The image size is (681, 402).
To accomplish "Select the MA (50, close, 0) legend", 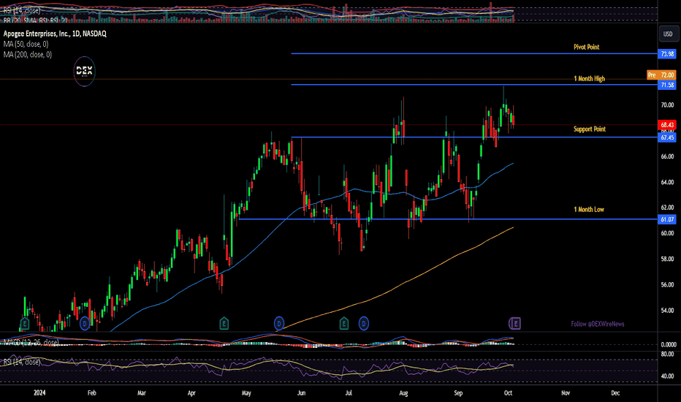I will [x=26, y=44].
